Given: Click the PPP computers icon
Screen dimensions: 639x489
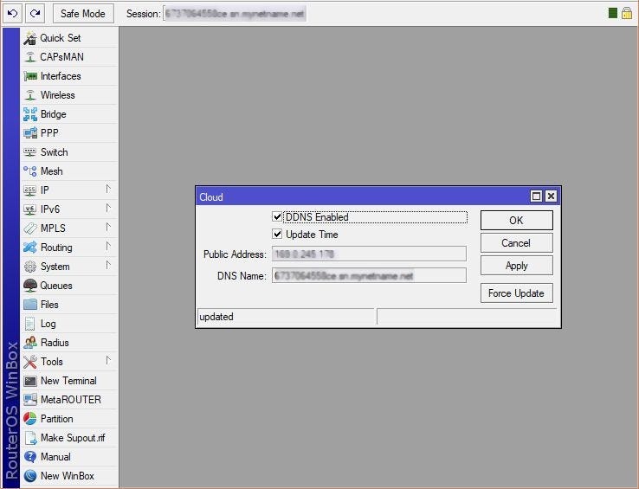Looking at the screenshot, I should click(30, 133).
